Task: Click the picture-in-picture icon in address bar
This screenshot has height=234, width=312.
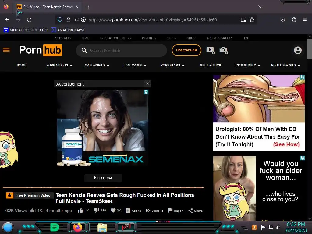Action: point(243,19)
